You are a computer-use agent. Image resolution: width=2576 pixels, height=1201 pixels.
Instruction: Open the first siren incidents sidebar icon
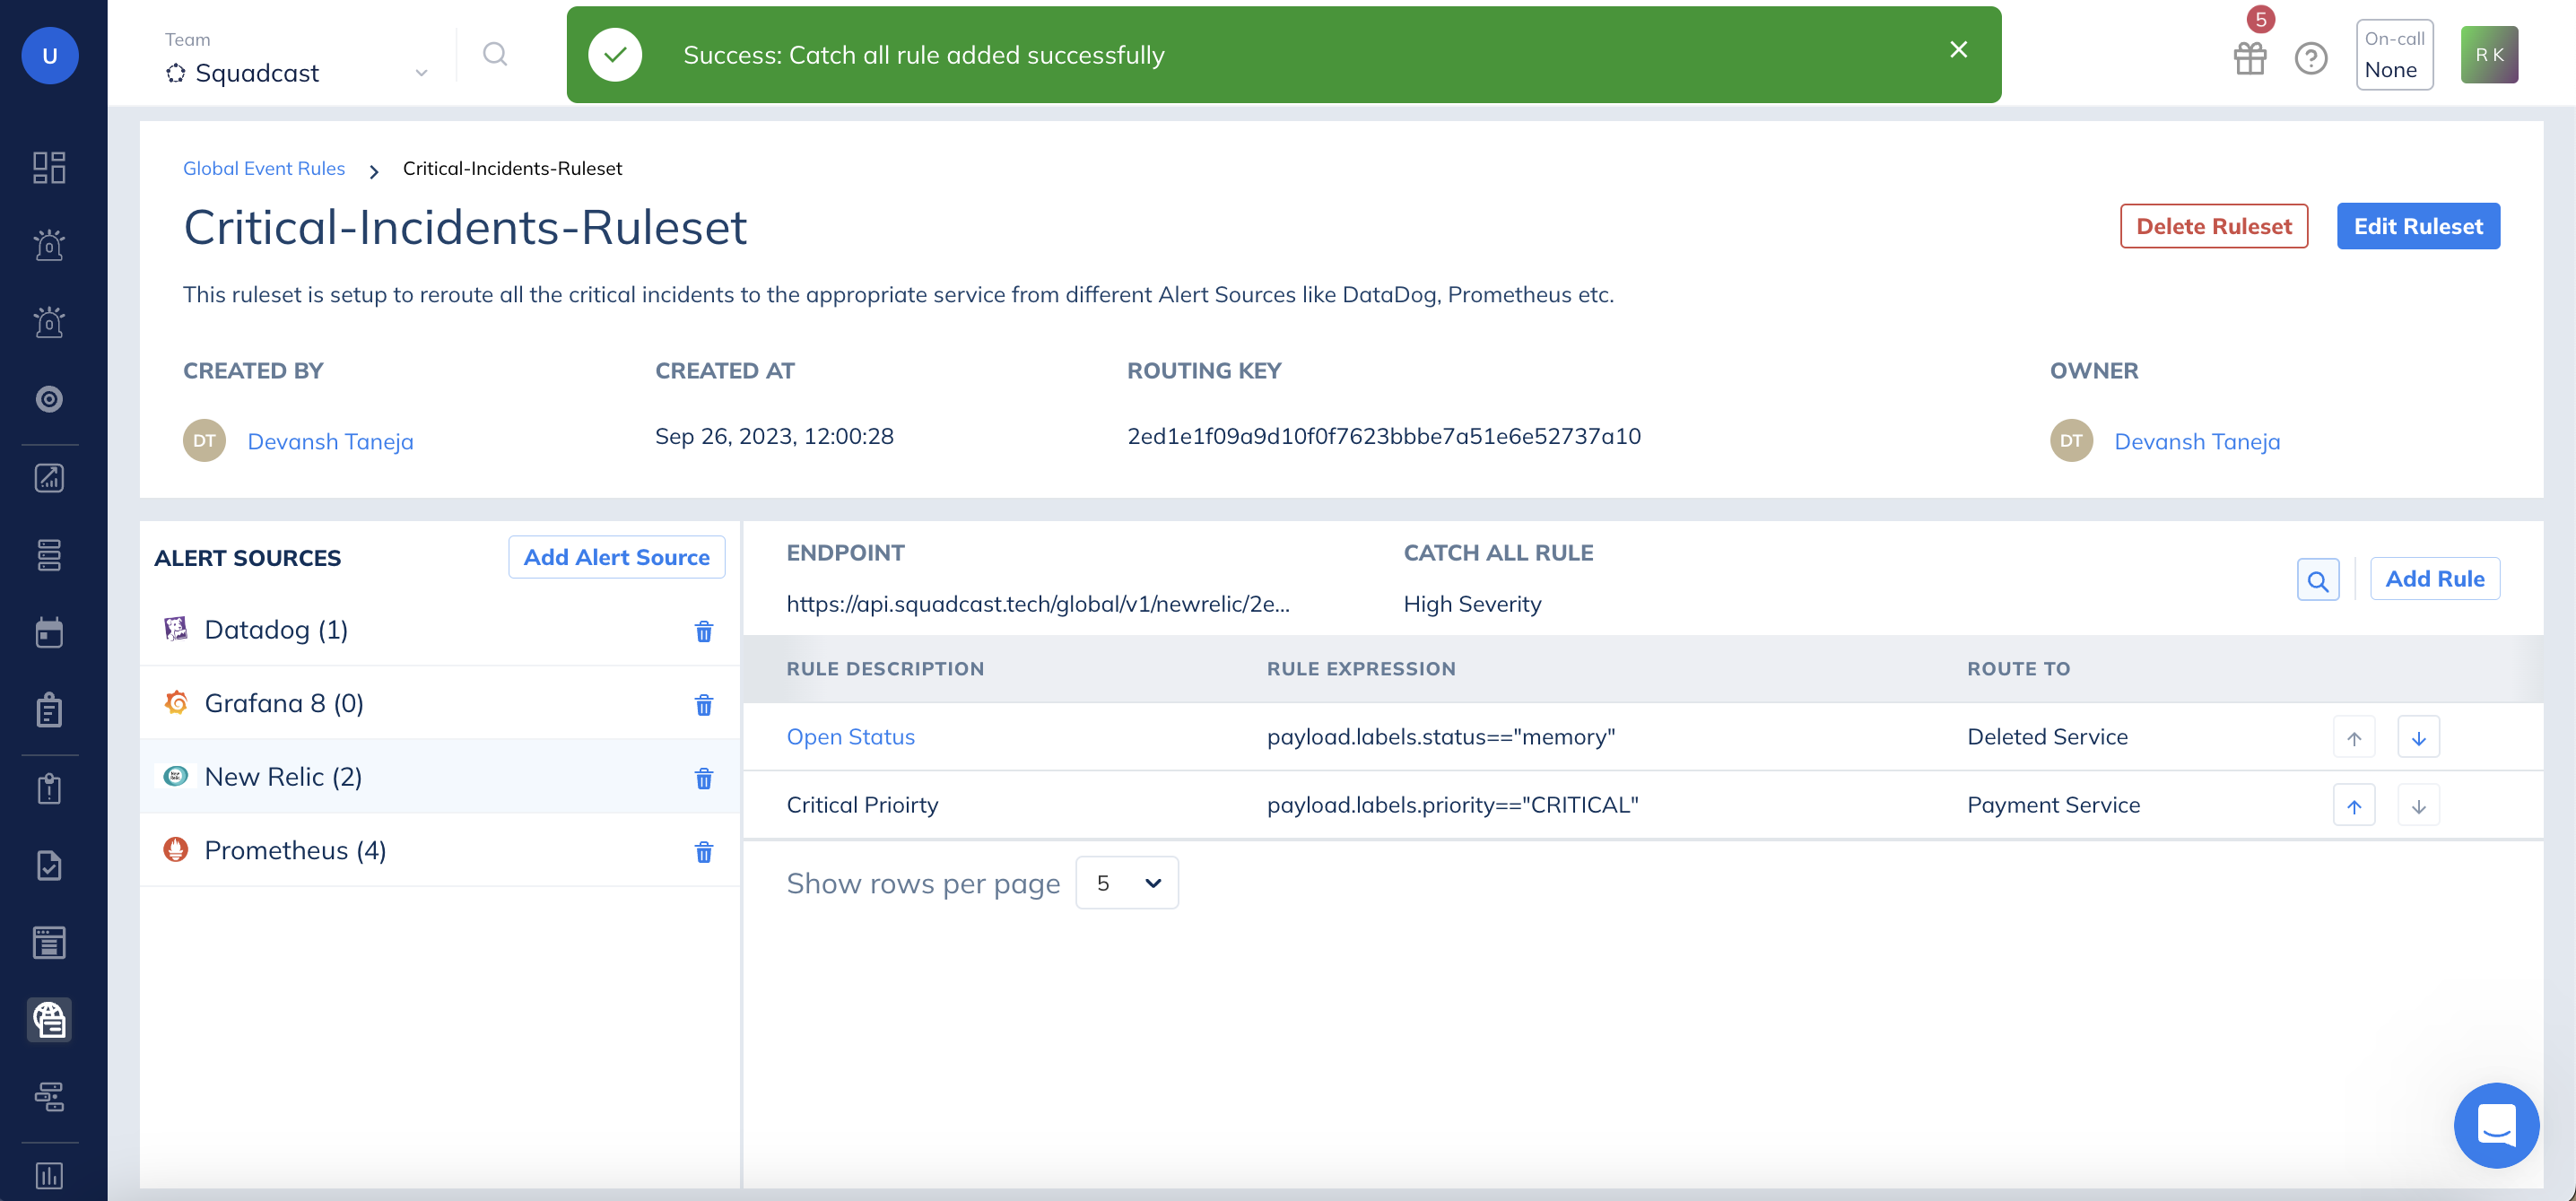click(49, 245)
